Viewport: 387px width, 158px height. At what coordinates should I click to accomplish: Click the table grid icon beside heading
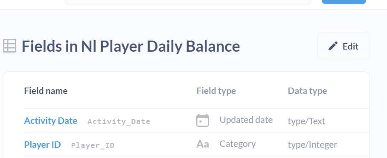click(10, 46)
